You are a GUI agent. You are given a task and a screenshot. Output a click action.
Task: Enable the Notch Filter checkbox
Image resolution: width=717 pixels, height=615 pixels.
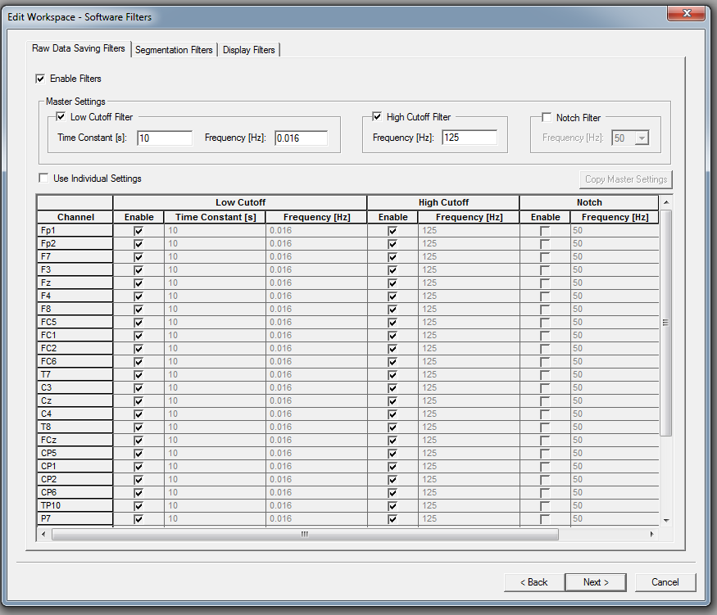coord(547,118)
